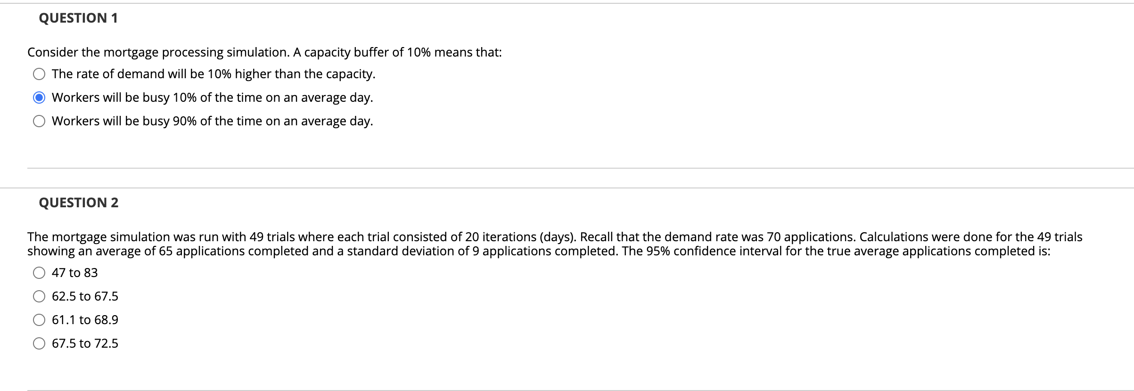Select "Workers will be busy 90% of the time"
This screenshot has width=1134, height=391.
39,121
